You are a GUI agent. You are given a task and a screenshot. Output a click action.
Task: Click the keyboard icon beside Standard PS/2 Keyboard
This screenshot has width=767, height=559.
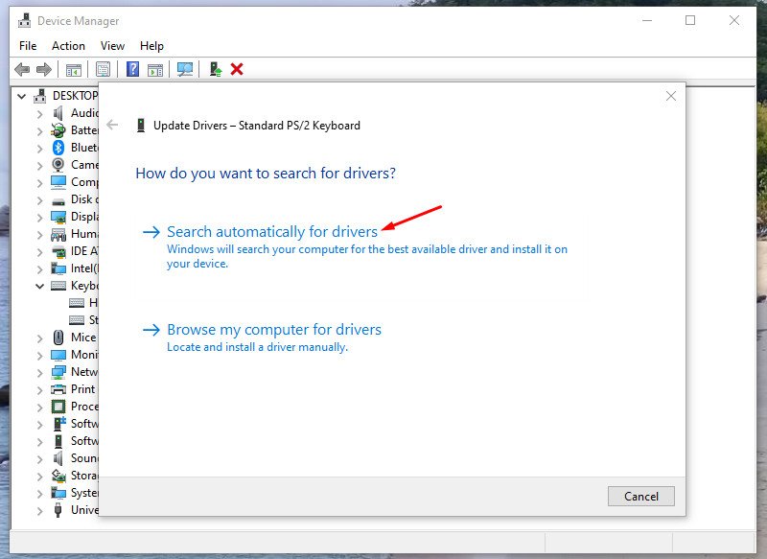77,319
